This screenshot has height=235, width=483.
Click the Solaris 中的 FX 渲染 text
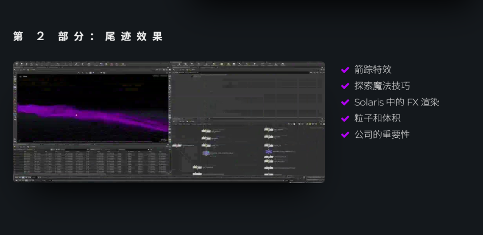(396, 102)
